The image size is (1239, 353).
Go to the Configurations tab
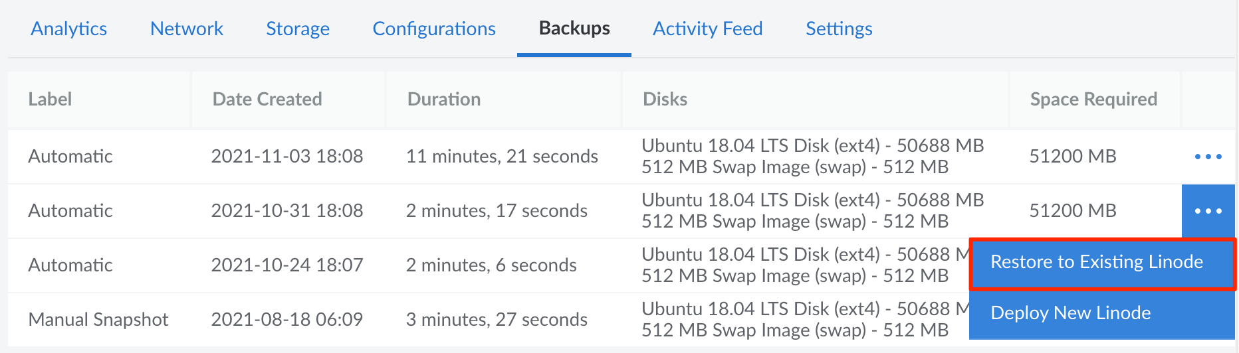pos(434,29)
